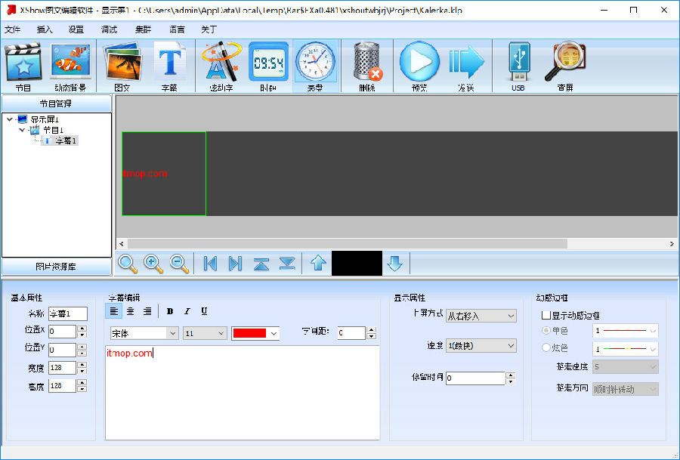Screen dimensions: 680x460
Task: Enable the 显示动感边框 checkbox
Action: pyautogui.click(x=546, y=315)
